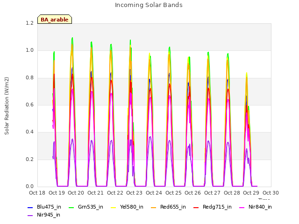
Task: Click the purple Nir945_in legend swatch
Action: point(30,216)
